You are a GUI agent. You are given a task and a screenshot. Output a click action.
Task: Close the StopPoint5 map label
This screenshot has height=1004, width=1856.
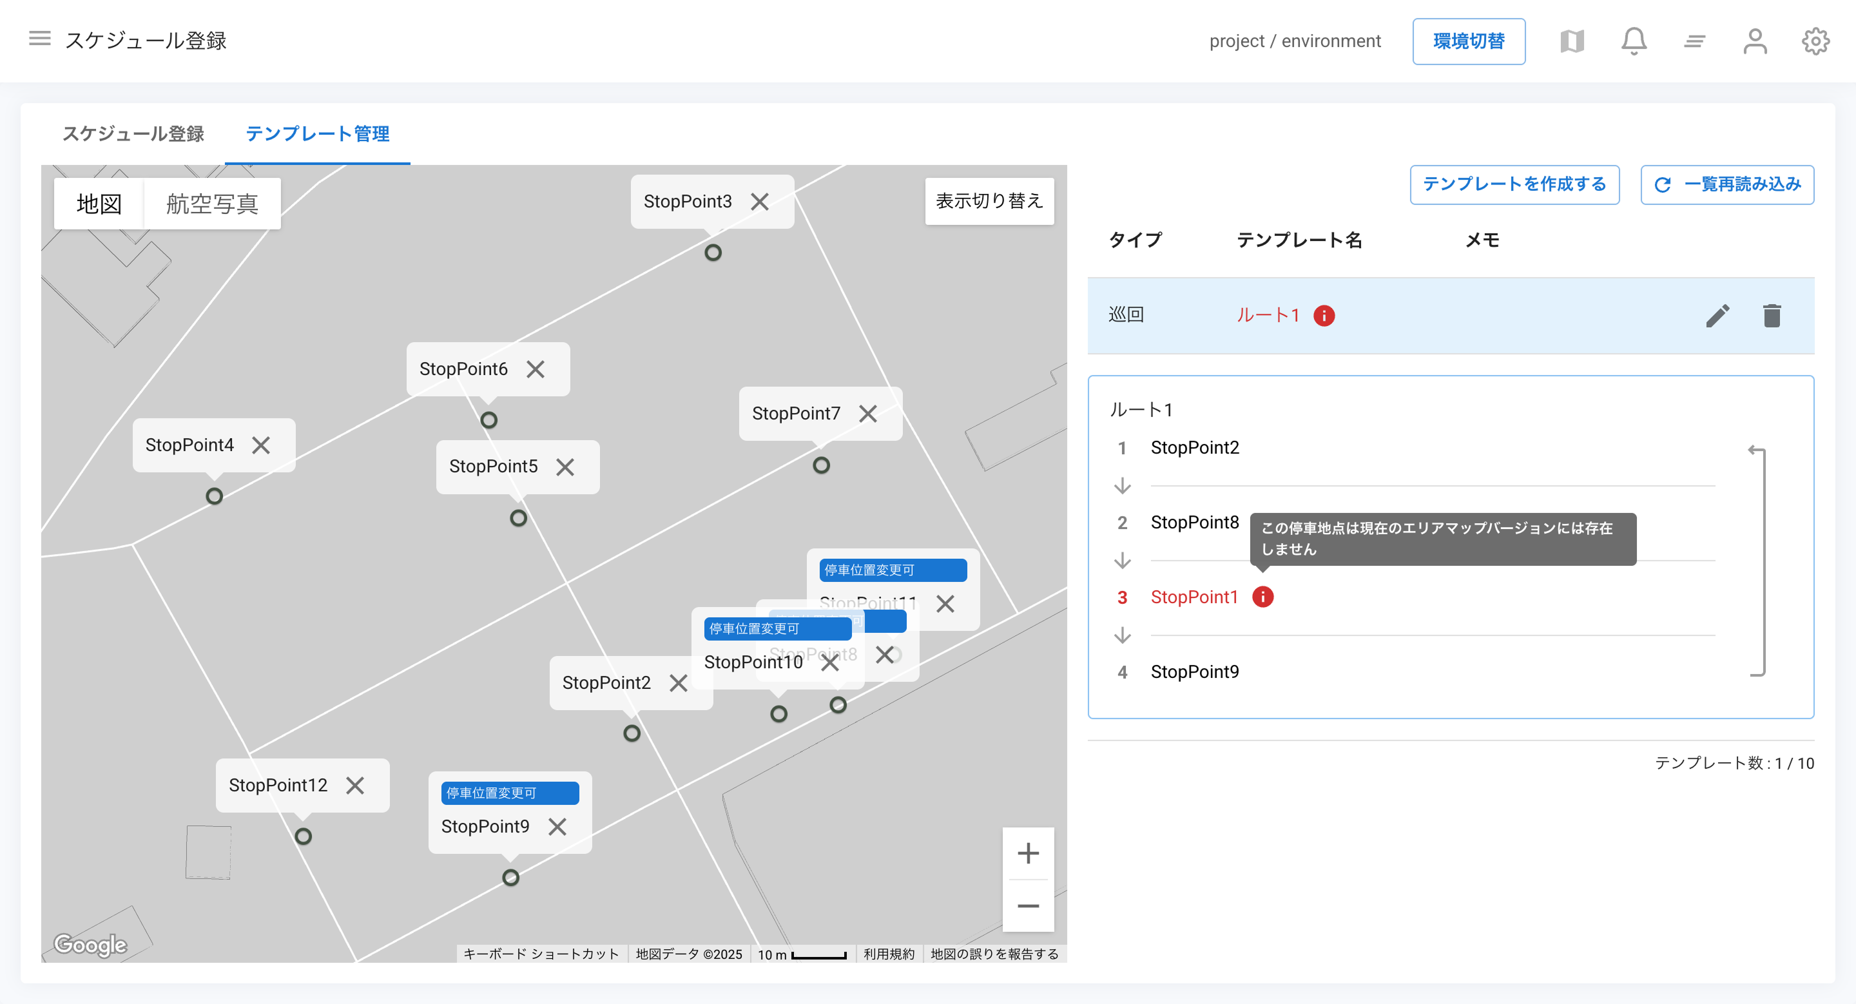[565, 467]
